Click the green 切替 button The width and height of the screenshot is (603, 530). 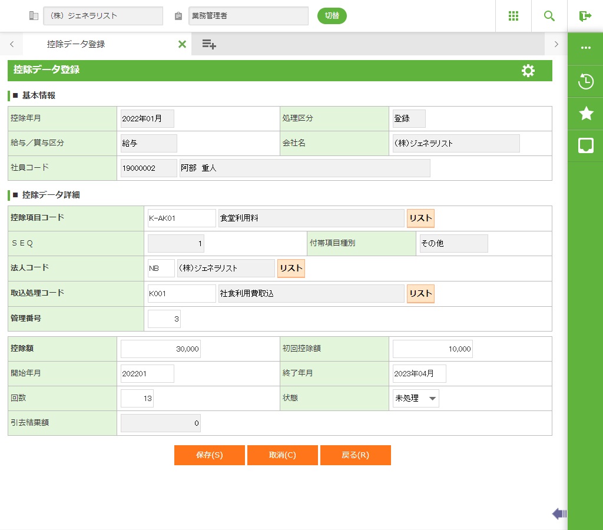332,16
